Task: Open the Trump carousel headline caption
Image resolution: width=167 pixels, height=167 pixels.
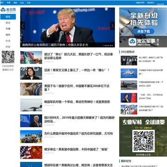Action: [55, 45]
